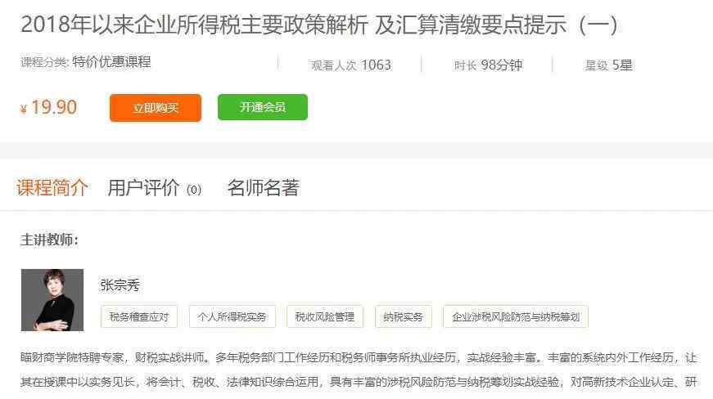
Task: Click the teacher portrait photo
Action: [x=52, y=300]
